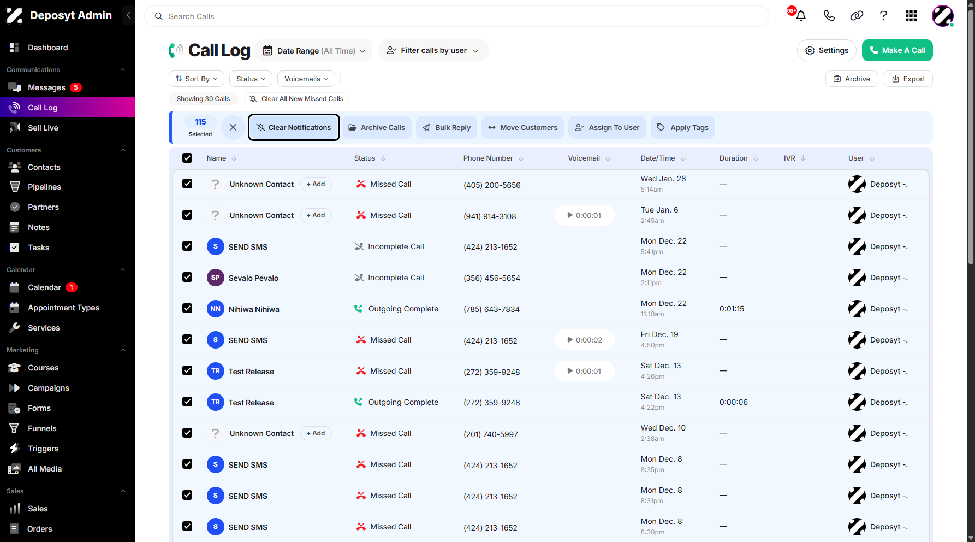The width and height of the screenshot is (975, 542).
Task: Collapse the sidebar with the chevron
Action: [128, 15]
